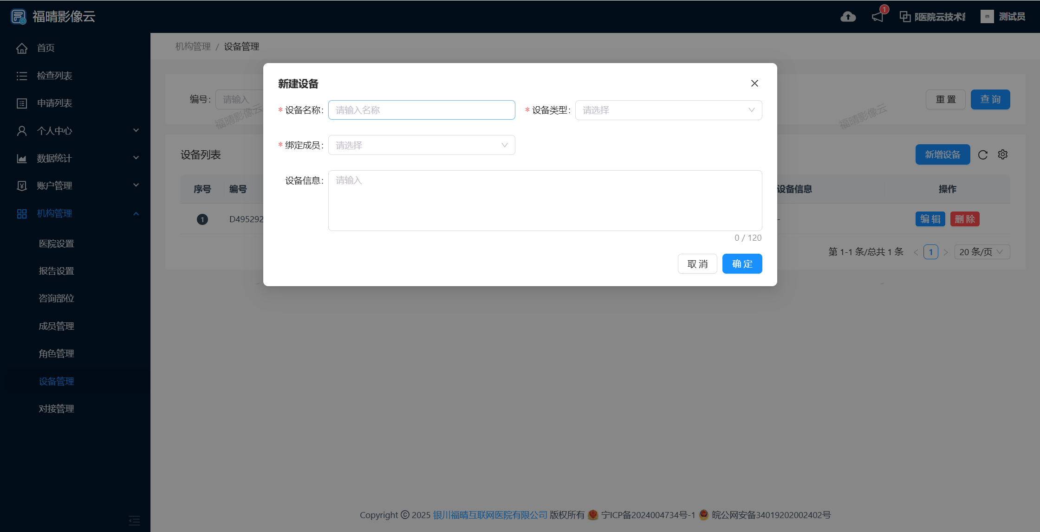Collapse the 机构管理 sidebar section
Viewport: 1040px width, 532px height.
coord(136,214)
